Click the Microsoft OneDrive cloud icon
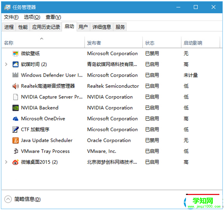This screenshot has width=224, height=210. (16, 119)
